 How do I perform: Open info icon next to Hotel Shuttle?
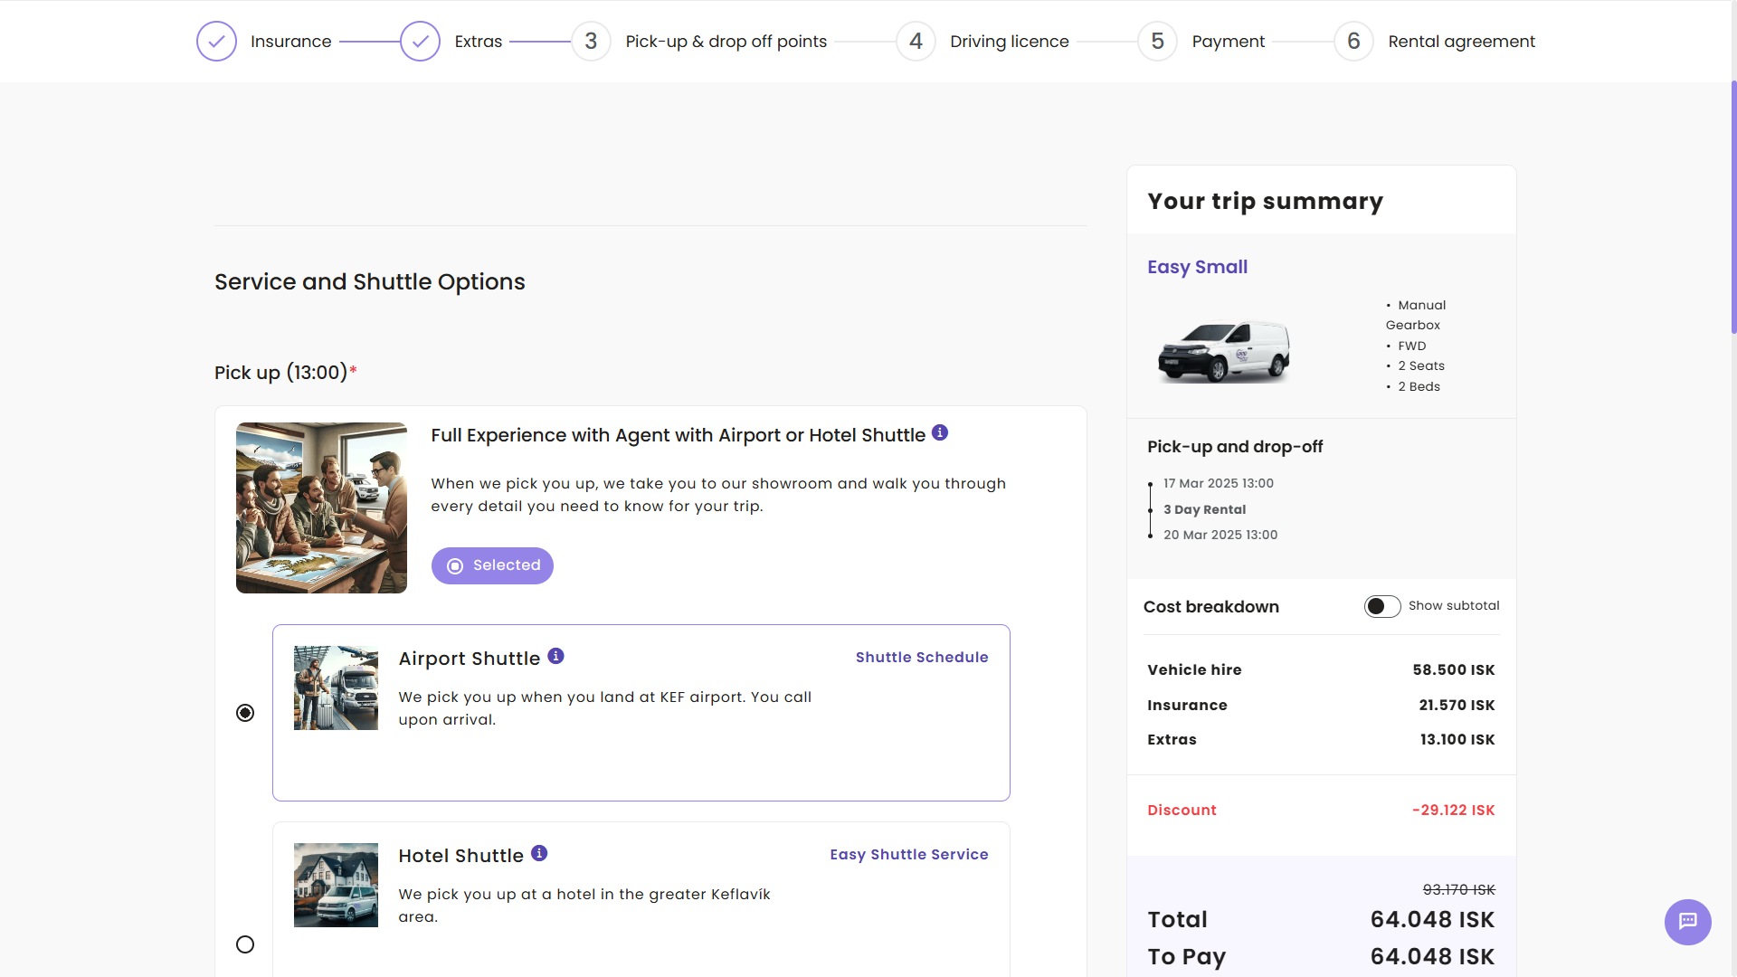[539, 853]
